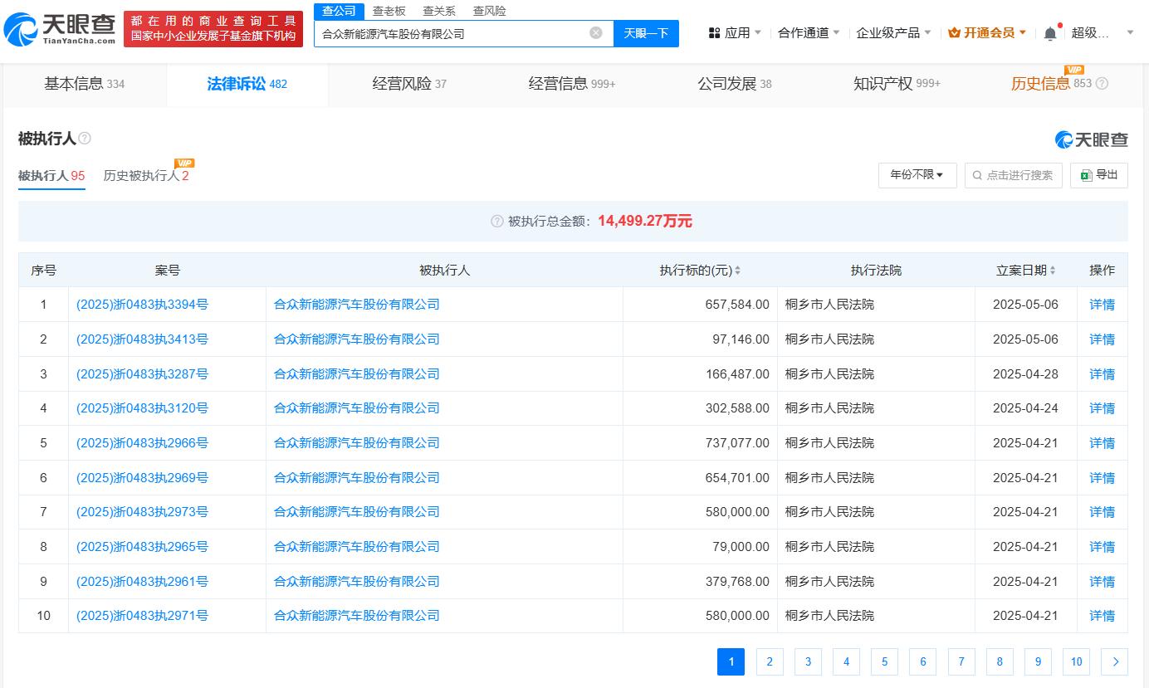Open 详情 for case 执3287号
The width and height of the screenshot is (1149, 688).
pyautogui.click(x=1103, y=374)
